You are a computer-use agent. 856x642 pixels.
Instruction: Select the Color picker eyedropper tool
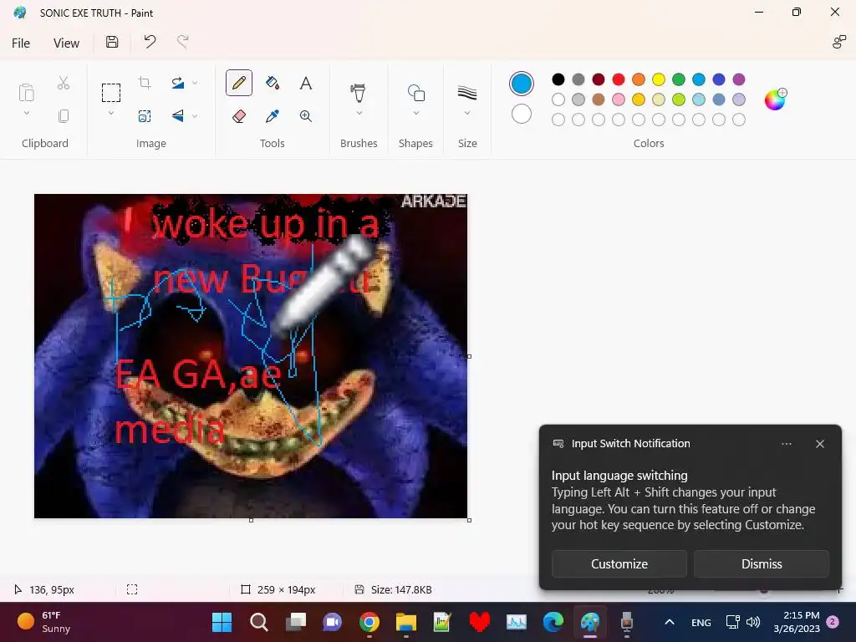273,115
